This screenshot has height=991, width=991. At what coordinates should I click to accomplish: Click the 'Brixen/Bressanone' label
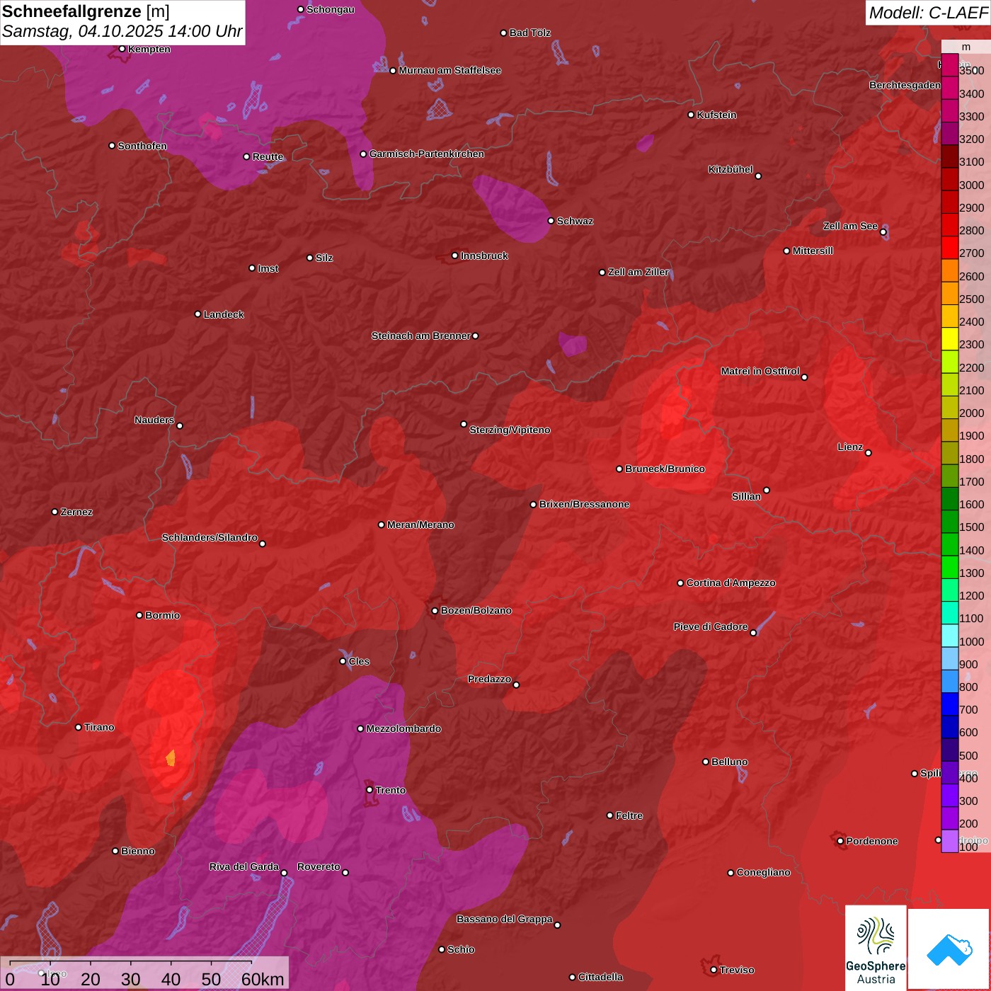[584, 504]
